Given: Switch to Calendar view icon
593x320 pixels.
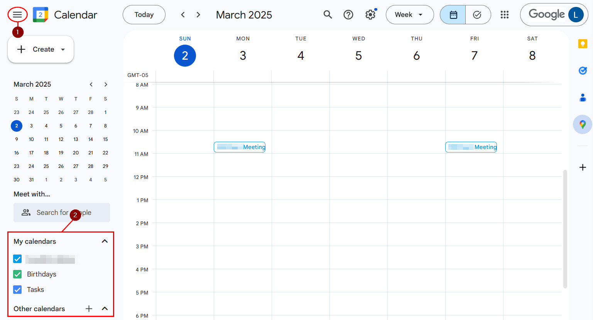Looking at the screenshot, I should point(453,15).
